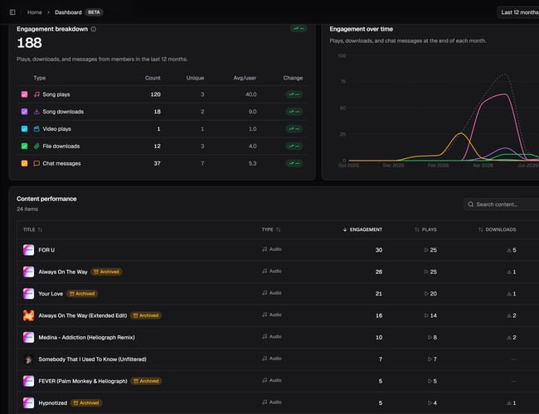This screenshot has height=414, width=539.
Task: Click the search magnifier icon
Action: tap(471, 205)
